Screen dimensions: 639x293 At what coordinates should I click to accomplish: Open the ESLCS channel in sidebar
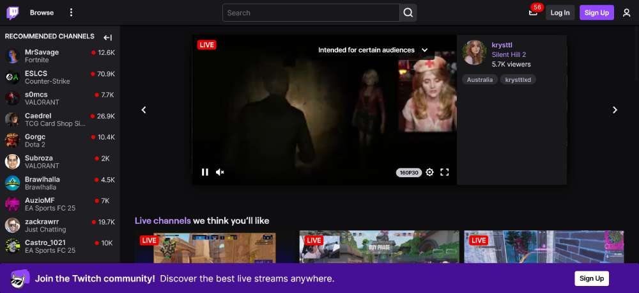coord(36,74)
